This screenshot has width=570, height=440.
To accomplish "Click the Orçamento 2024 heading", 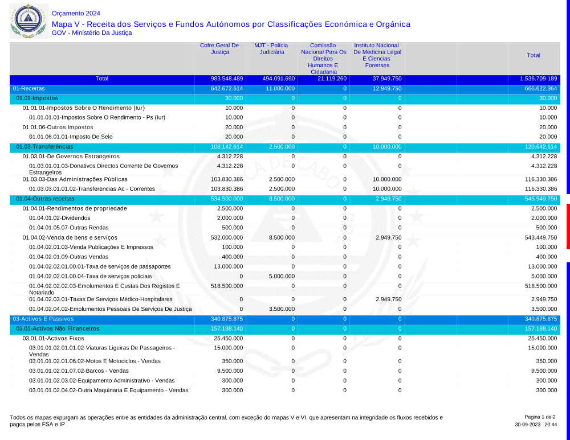I will point(75,13).
